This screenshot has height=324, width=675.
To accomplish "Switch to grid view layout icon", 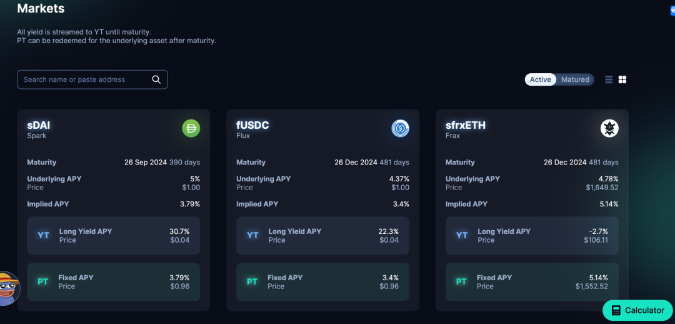I will coord(622,79).
